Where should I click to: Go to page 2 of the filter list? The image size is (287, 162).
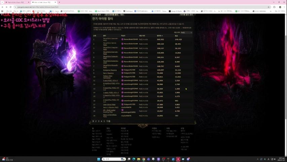(96, 121)
